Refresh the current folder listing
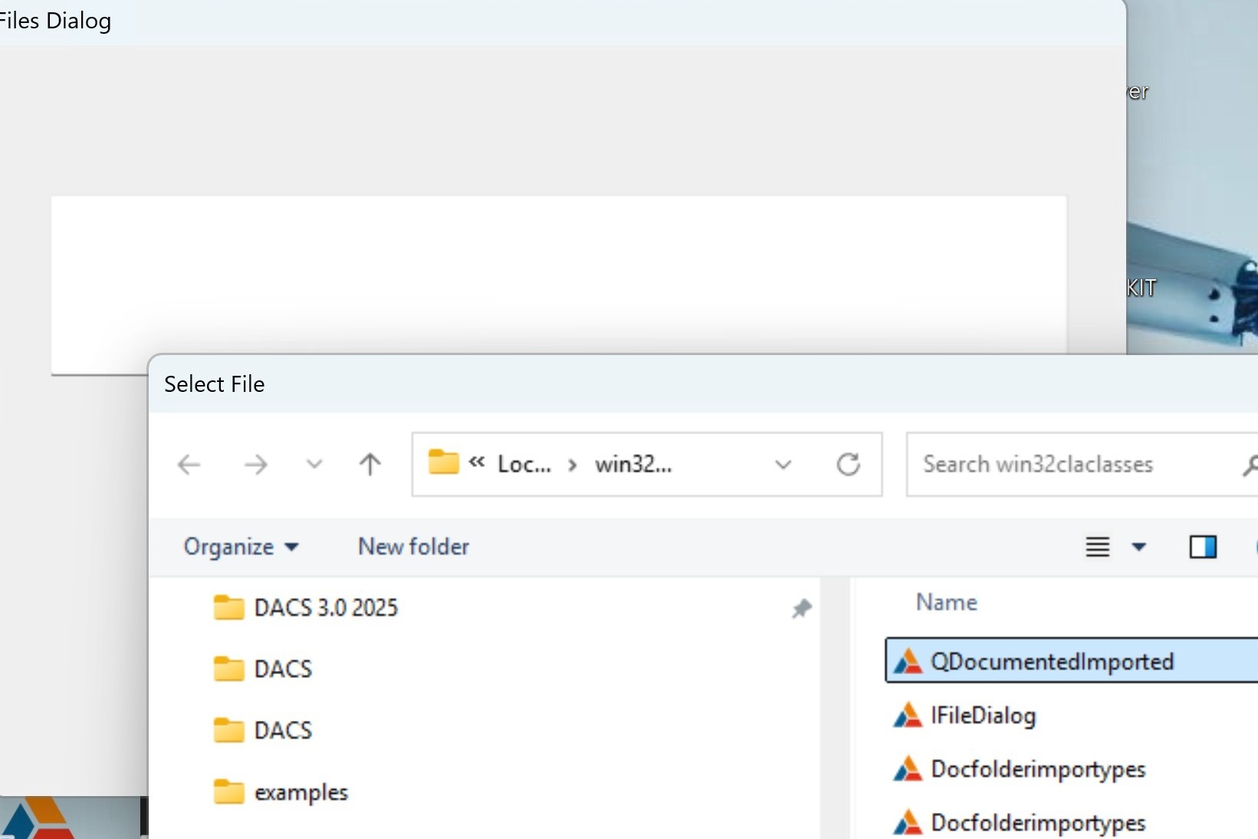Image resolution: width=1258 pixels, height=839 pixels. coord(848,465)
